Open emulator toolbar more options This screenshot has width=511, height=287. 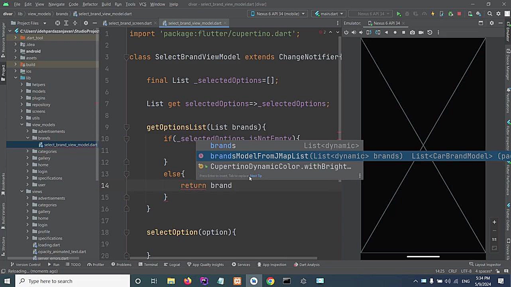438,32
